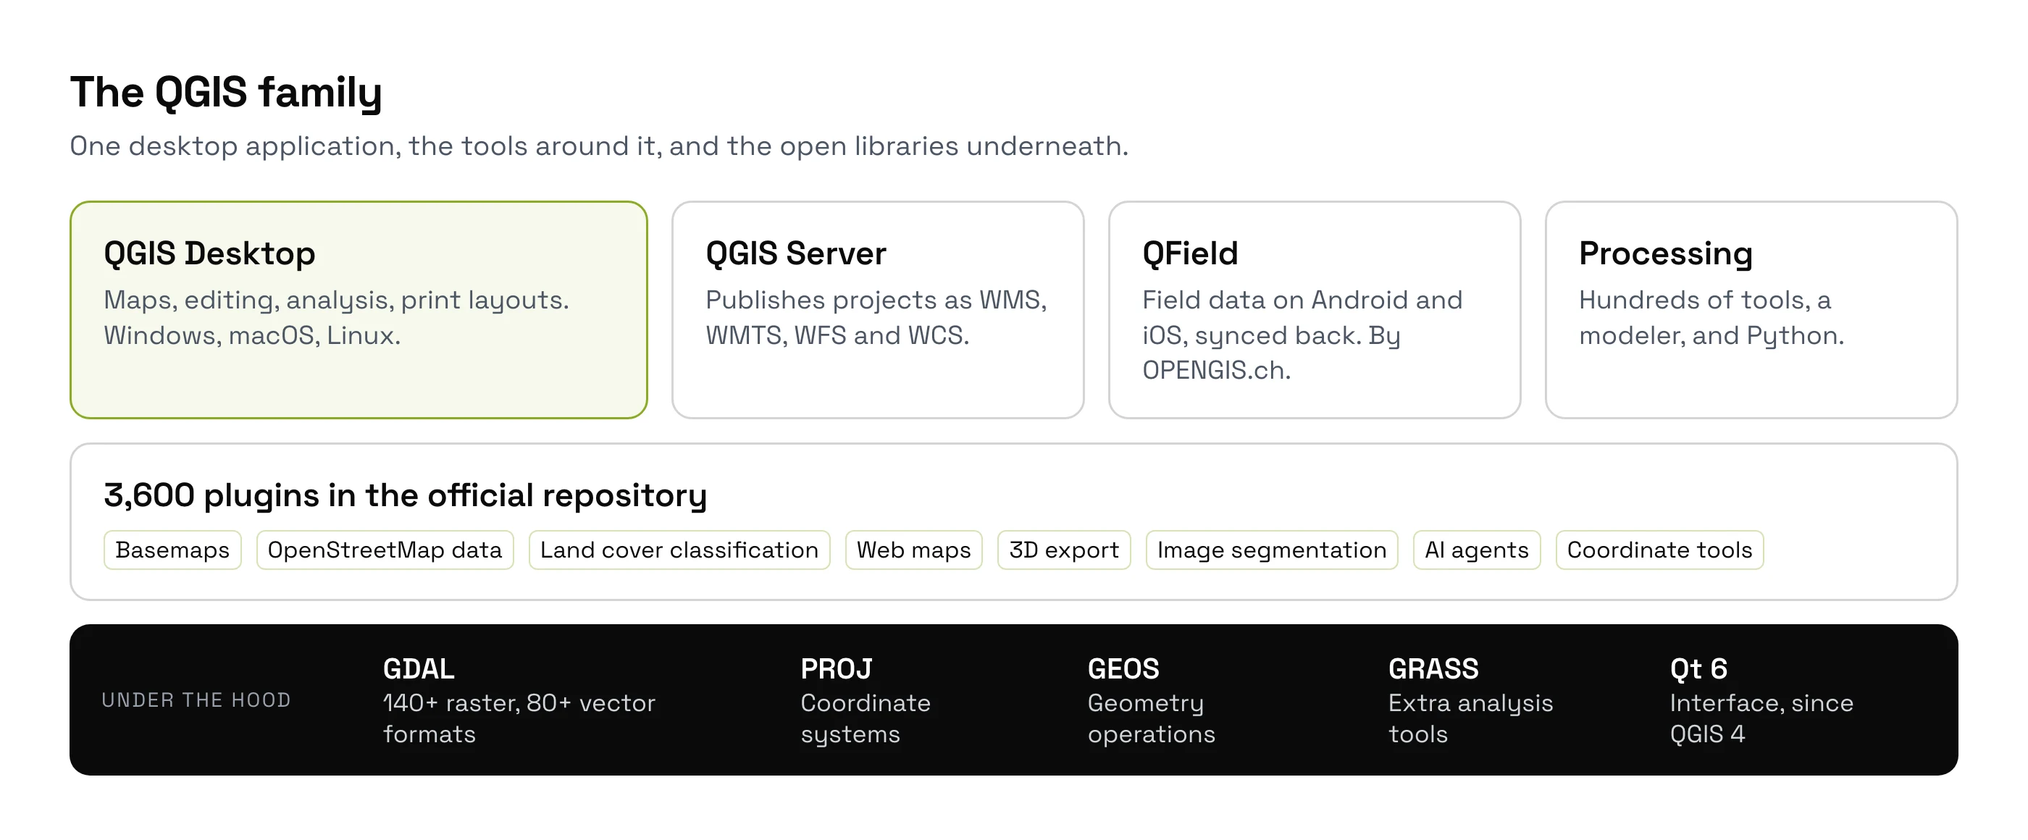Open the QGIS Server card
Image resolution: width=2028 pixels, height=840 pixels.
pyautogui.click(x=878, y=309)
